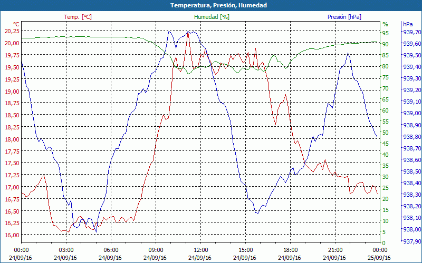Click the '938,90' pressure axis value

(411, 125)
